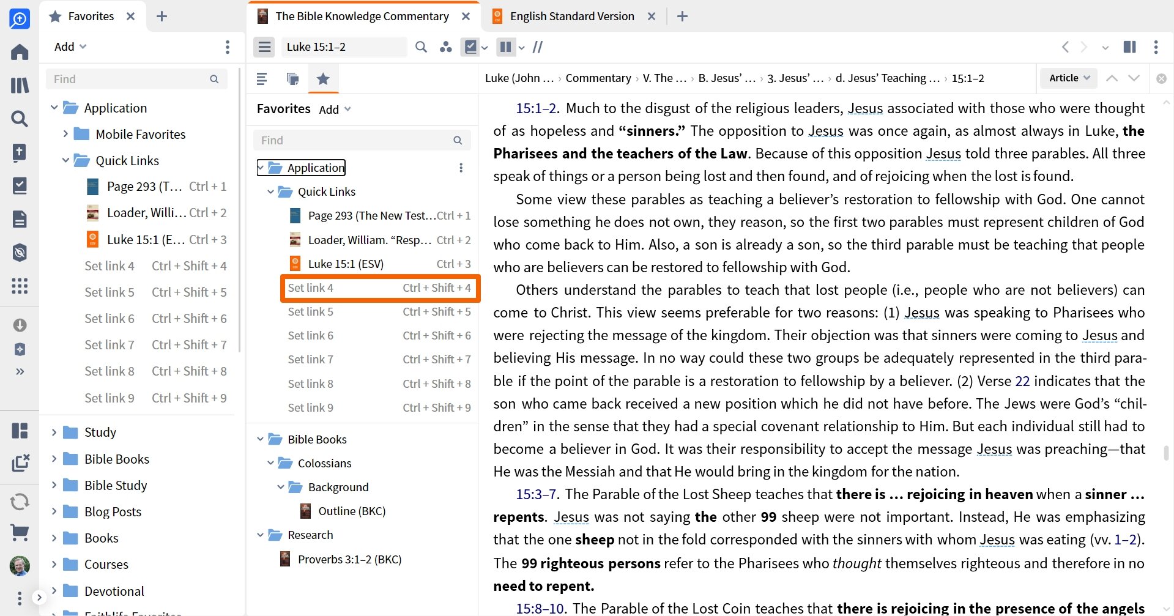Click the download arrow icon in sidebar
This screenshot has width=1174, height=616.
pos(20,325)
